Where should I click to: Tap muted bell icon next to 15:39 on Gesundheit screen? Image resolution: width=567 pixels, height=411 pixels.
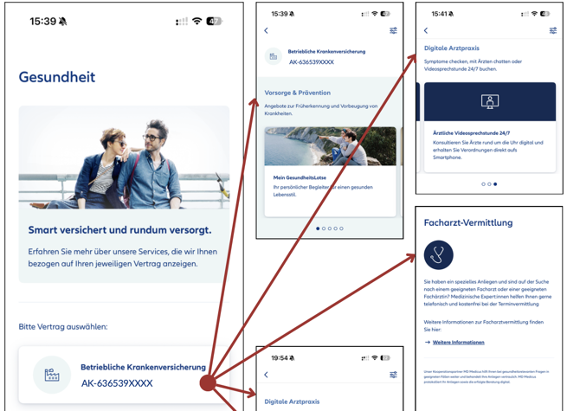(63, 22)
